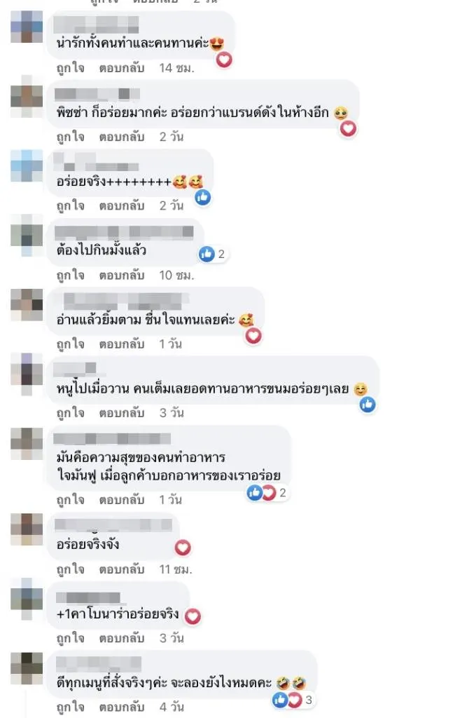
Task: Like the ต้องไปกินมั้งแล้ว comment via ถูกใจ
Action: (71, 275)
